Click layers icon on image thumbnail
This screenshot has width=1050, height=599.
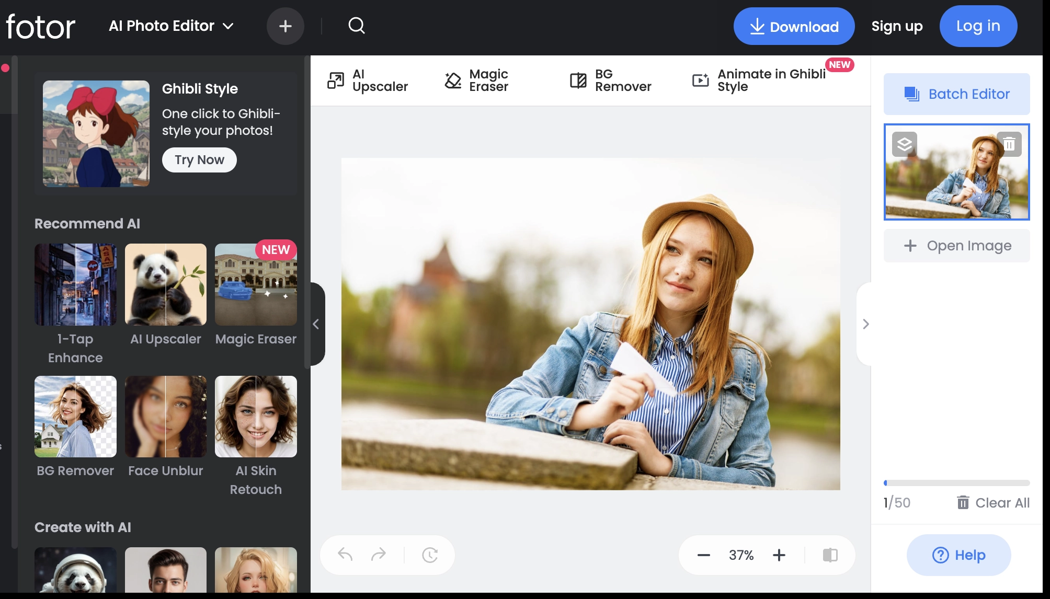[905, 144]
